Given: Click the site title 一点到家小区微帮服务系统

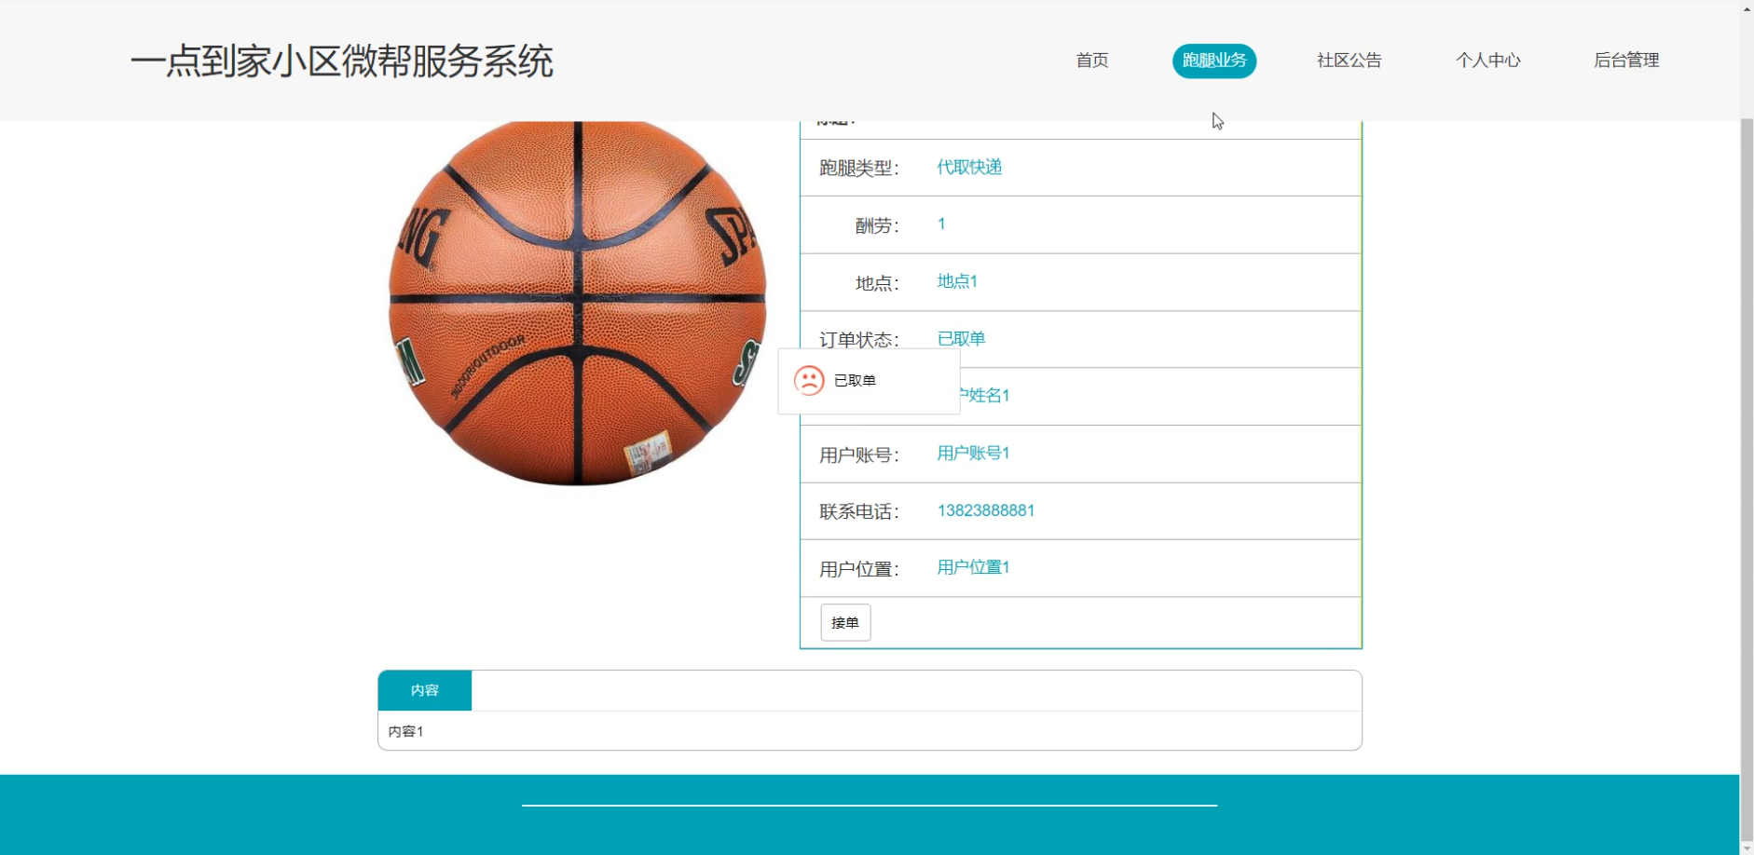Looking at the screenshot, I should click(x=341, y=61).
